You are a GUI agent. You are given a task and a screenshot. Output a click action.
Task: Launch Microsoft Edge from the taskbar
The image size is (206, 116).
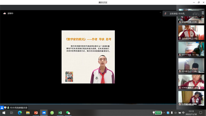(20, 113)
